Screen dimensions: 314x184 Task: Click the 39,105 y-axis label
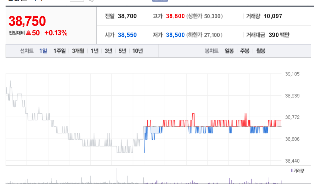(x=292, y=74)
